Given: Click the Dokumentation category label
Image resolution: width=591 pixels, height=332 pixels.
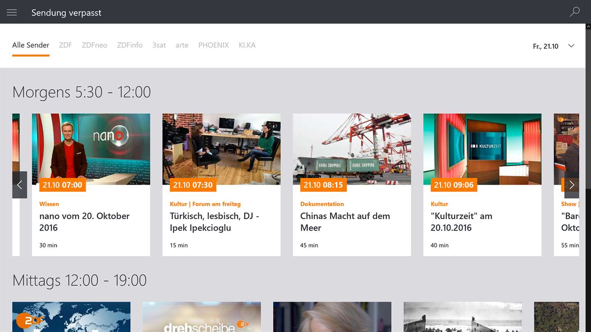Looking at the screenshot, I should (322, 204).
